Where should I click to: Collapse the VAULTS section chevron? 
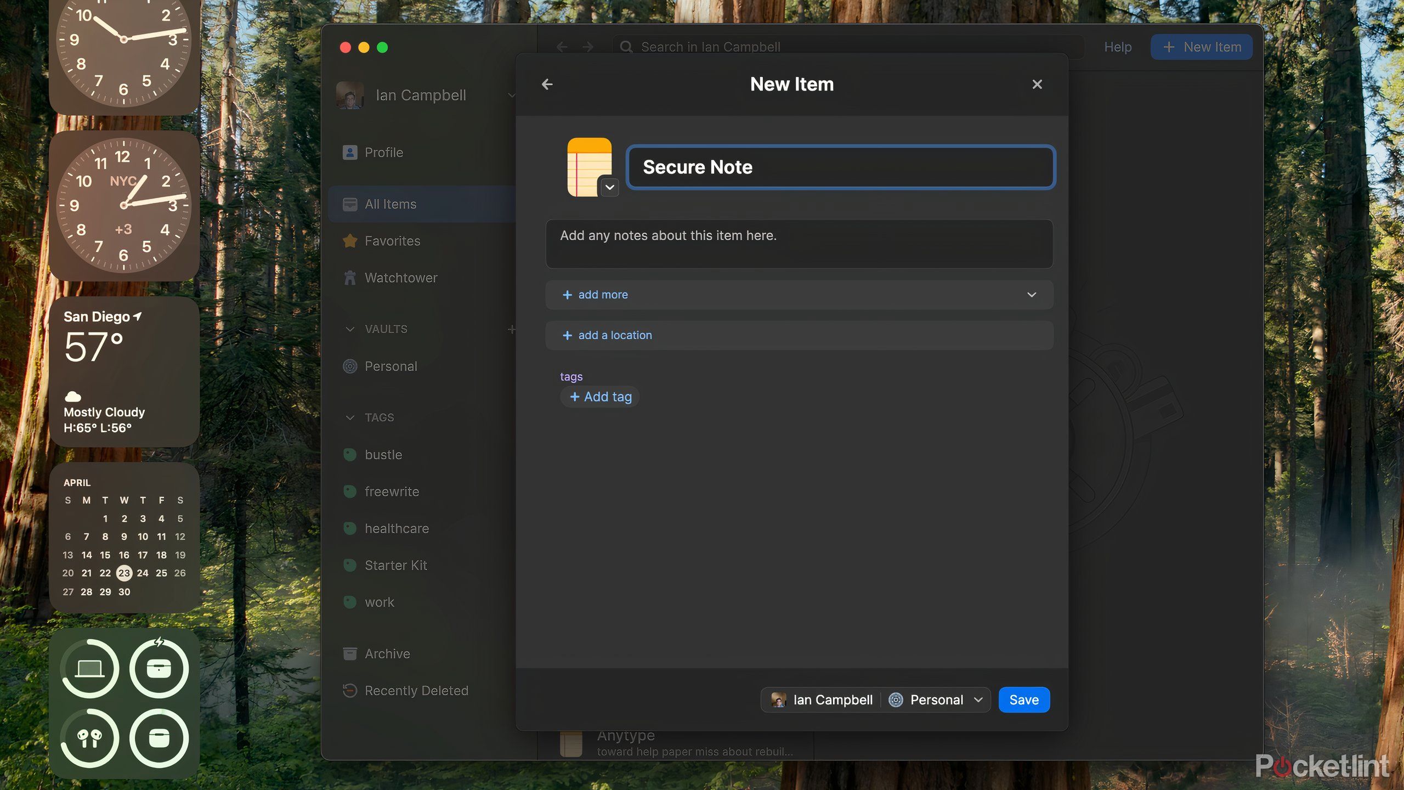[x=350, y=329]
